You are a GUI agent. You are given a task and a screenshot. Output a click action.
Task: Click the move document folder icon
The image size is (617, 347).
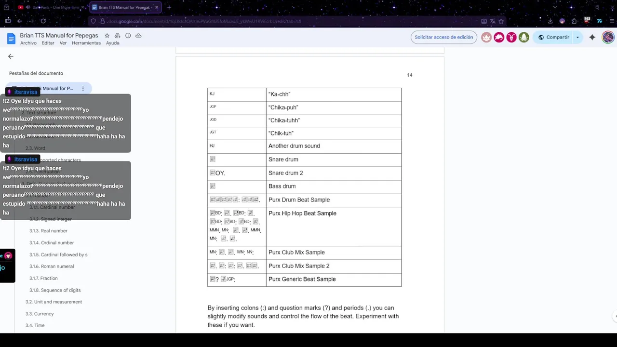[x=117, y=36]
